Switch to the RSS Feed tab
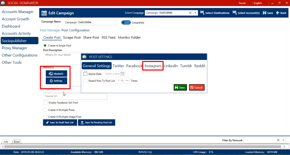Image resolution: width=290 pixels, height=155 pixels. (x=108, y=37)
